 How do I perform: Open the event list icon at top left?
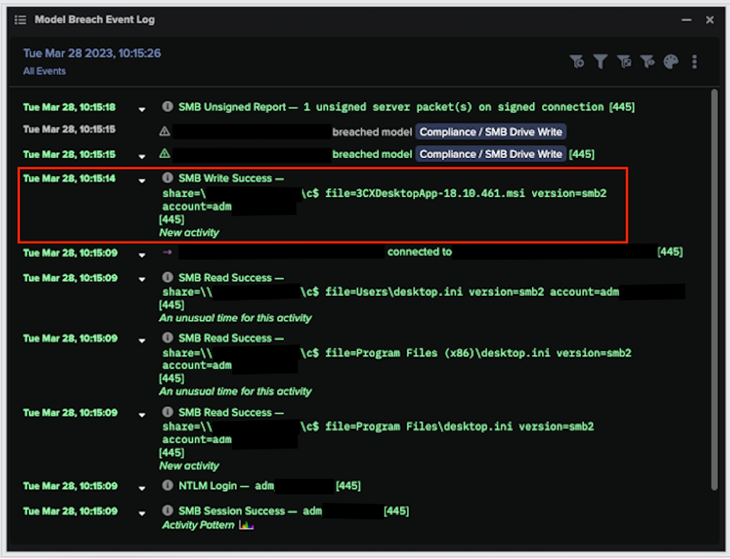(20, 19)
